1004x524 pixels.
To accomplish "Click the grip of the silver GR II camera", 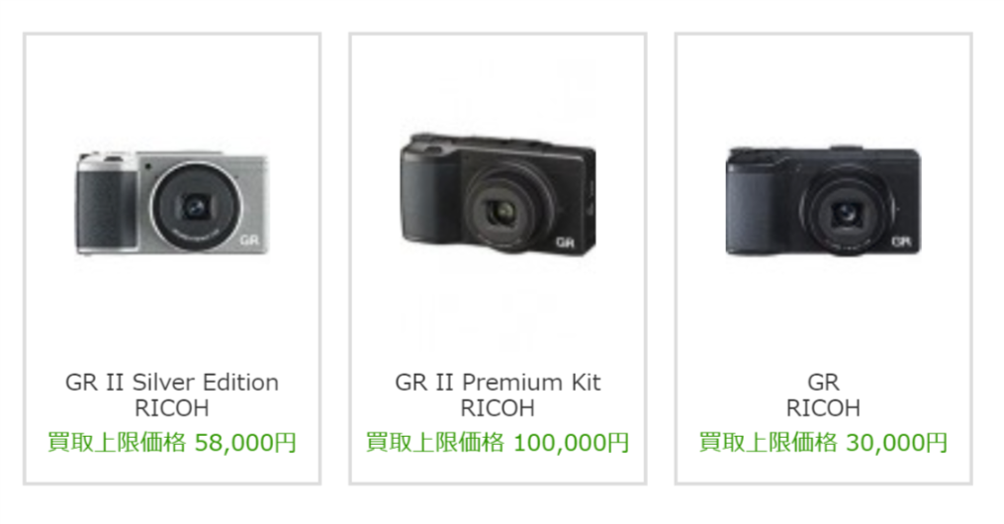I will click(103, 208).
